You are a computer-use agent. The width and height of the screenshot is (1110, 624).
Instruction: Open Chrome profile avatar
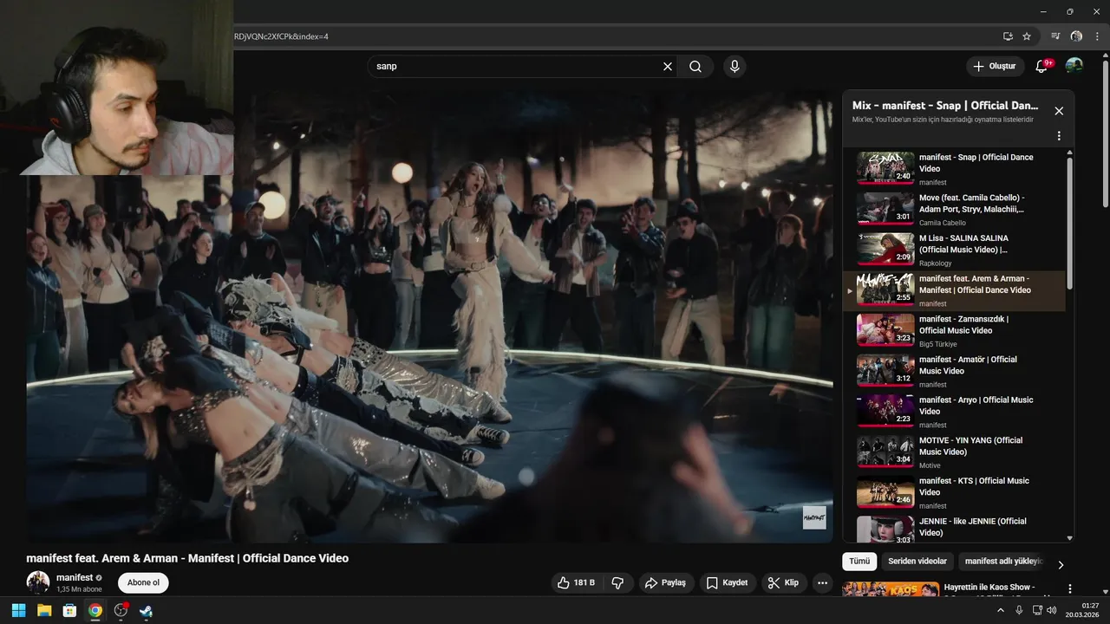tap(1076, 36)
